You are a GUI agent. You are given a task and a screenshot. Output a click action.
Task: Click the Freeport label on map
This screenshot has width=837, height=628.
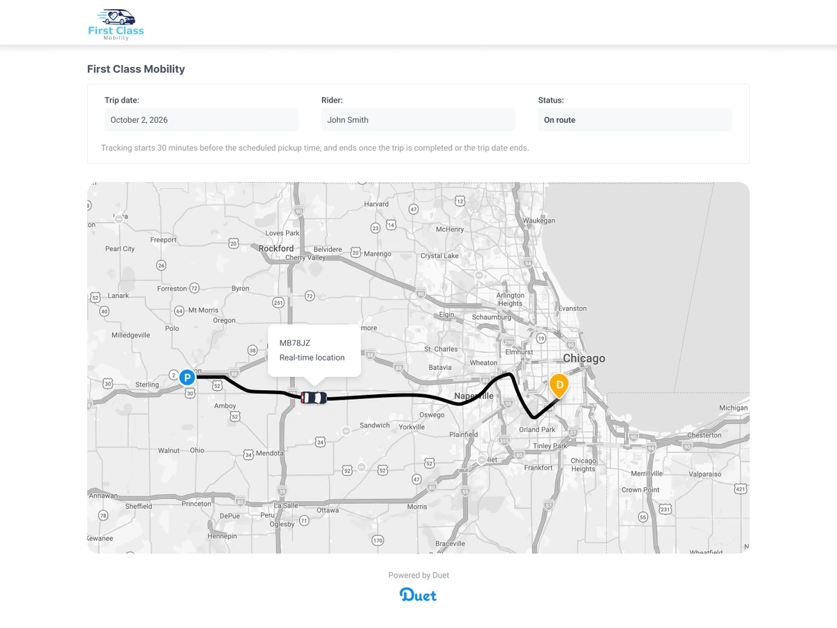[163, 240]
